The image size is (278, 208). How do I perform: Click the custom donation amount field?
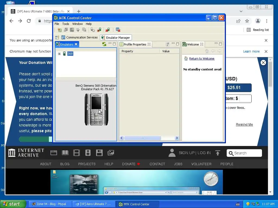[245, 99]
